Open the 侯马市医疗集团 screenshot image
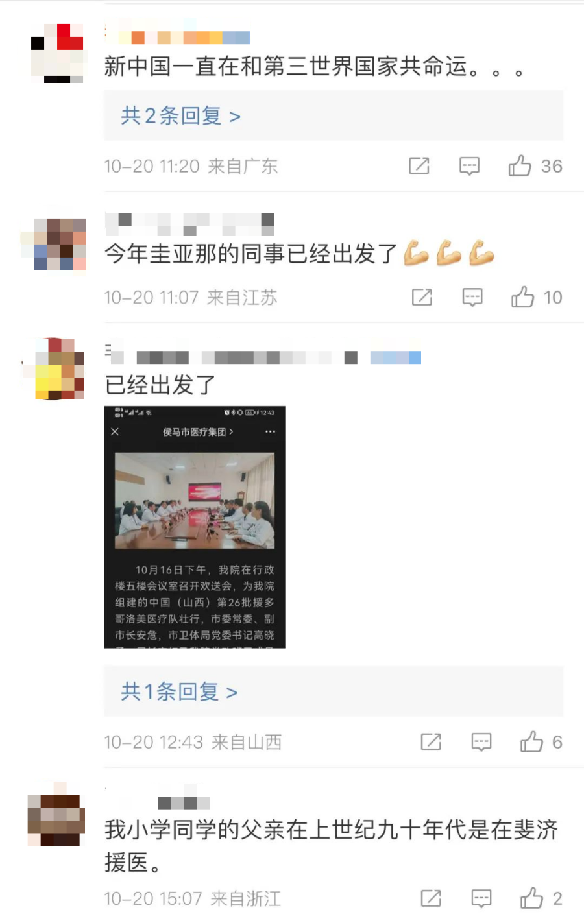The width and height of the screenshot is (584, 923). tap(195, 527)
